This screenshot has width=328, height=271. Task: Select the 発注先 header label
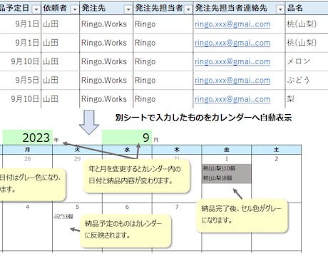click(93, 8)
